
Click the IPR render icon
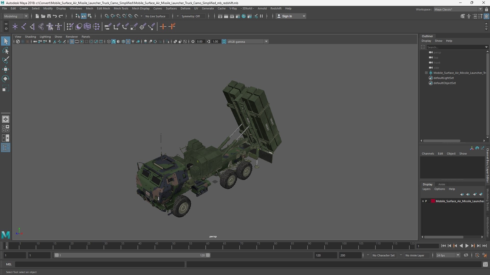[232, 16]
